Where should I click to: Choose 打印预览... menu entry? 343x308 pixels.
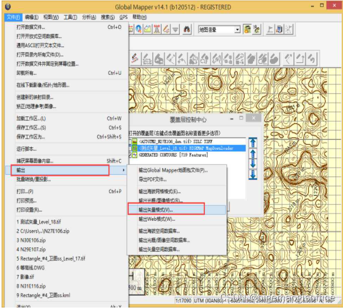coord(67,200)
